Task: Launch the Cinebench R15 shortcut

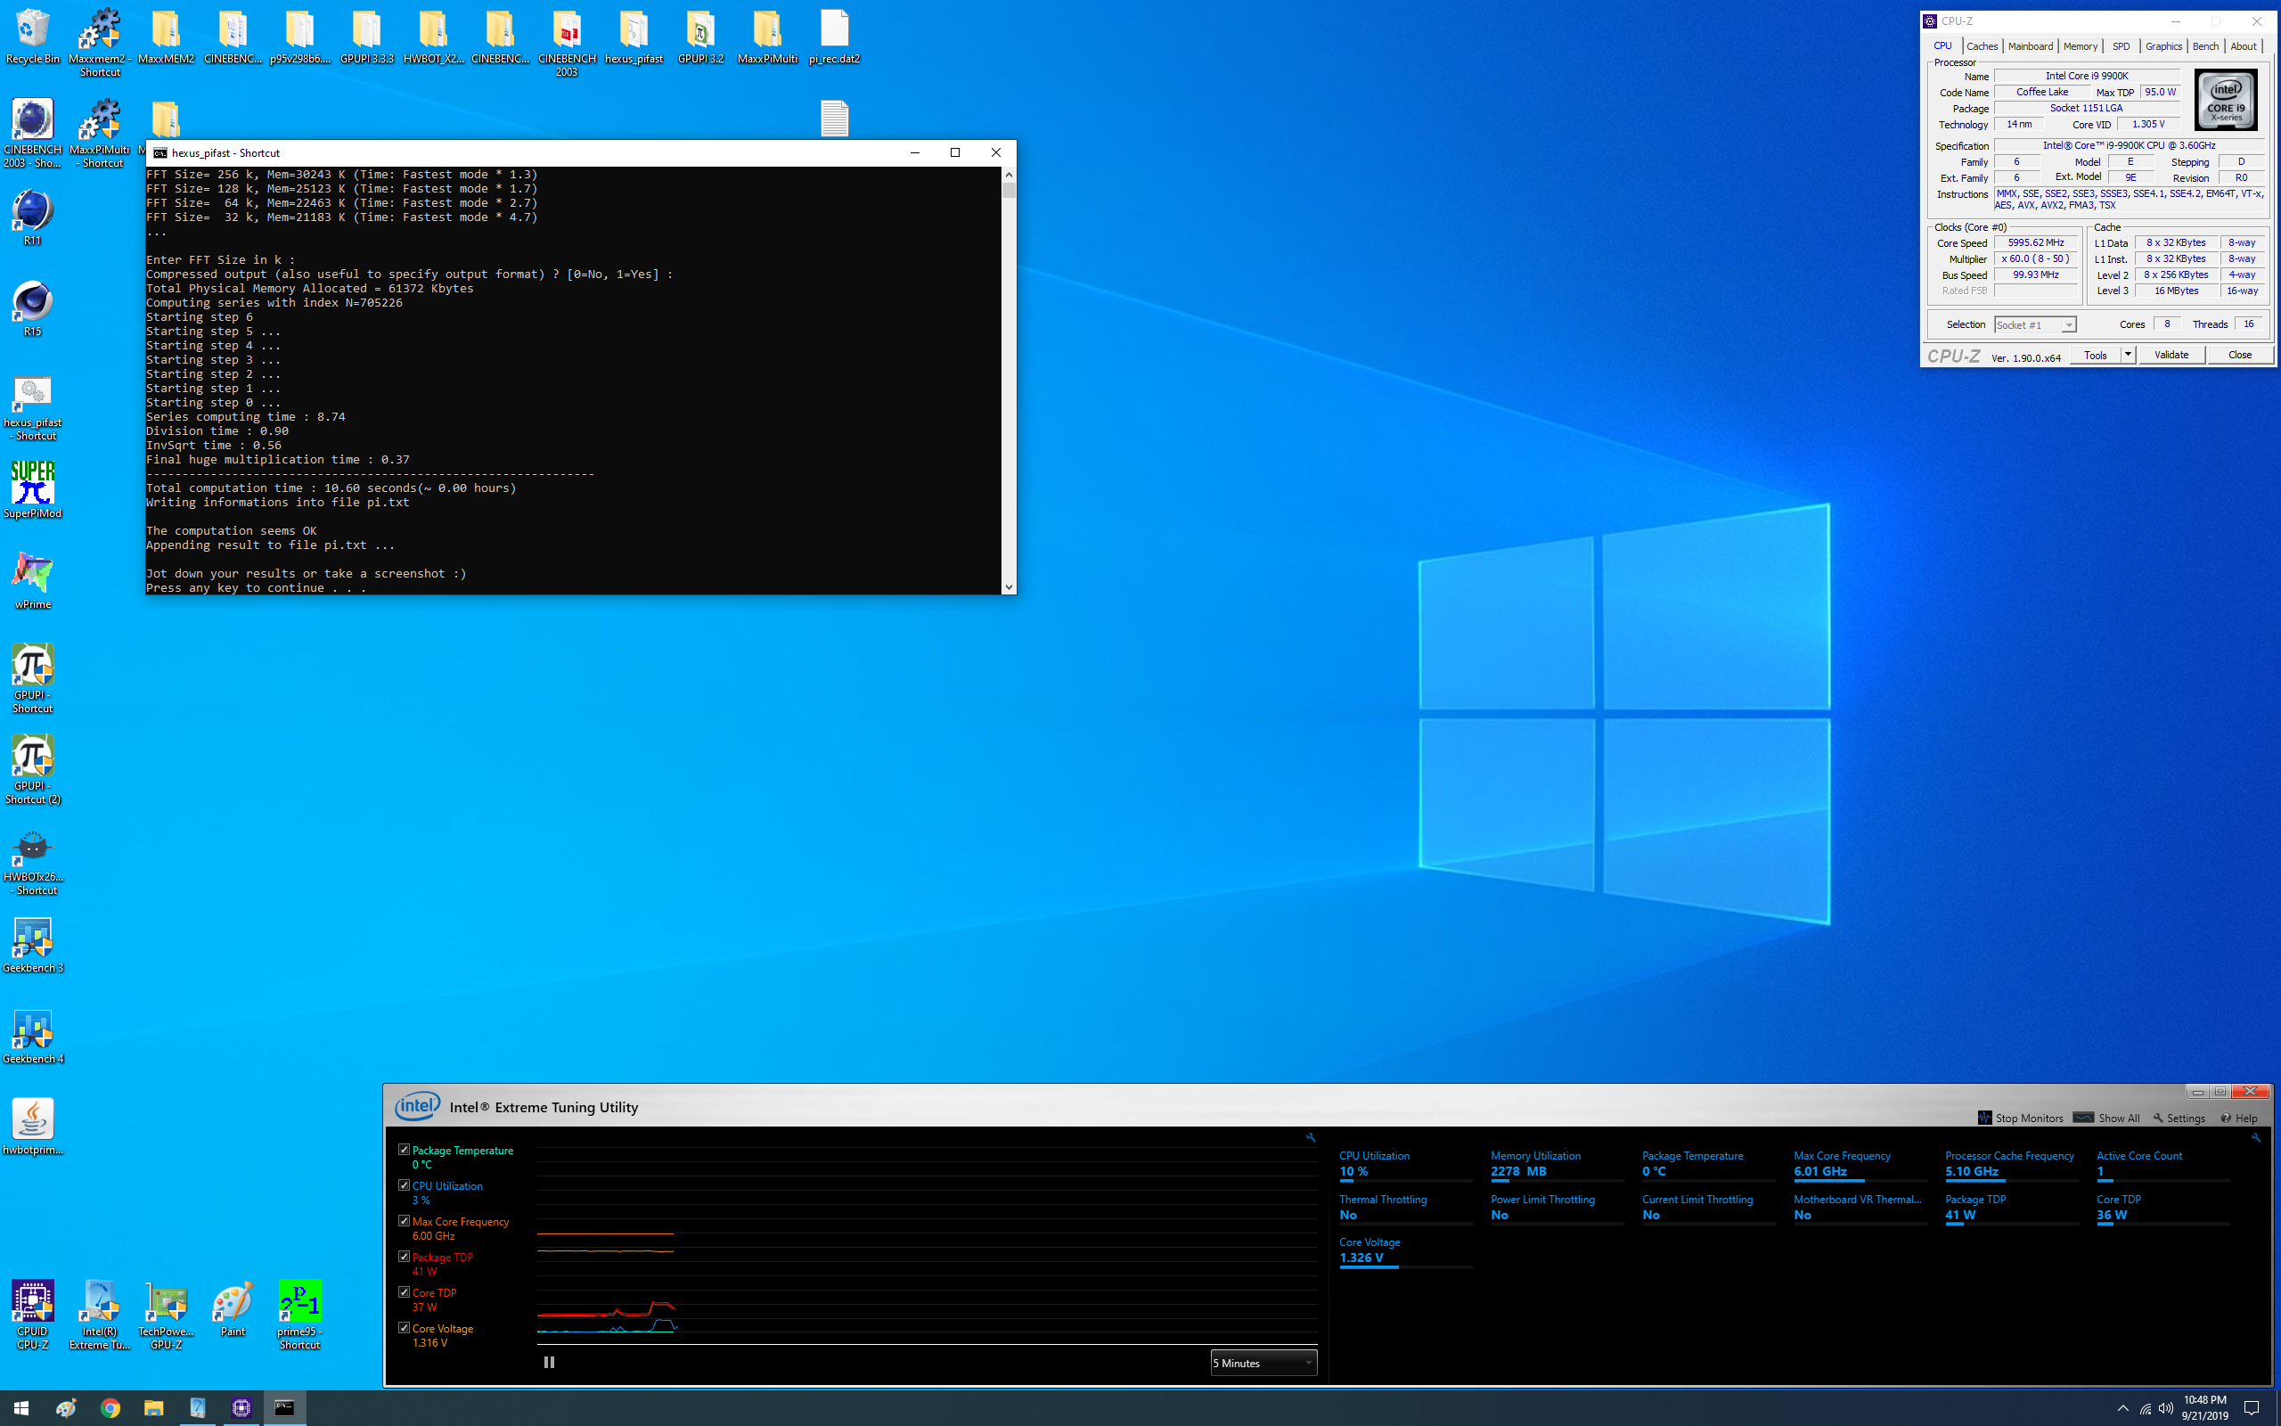Action: [32, 308]
